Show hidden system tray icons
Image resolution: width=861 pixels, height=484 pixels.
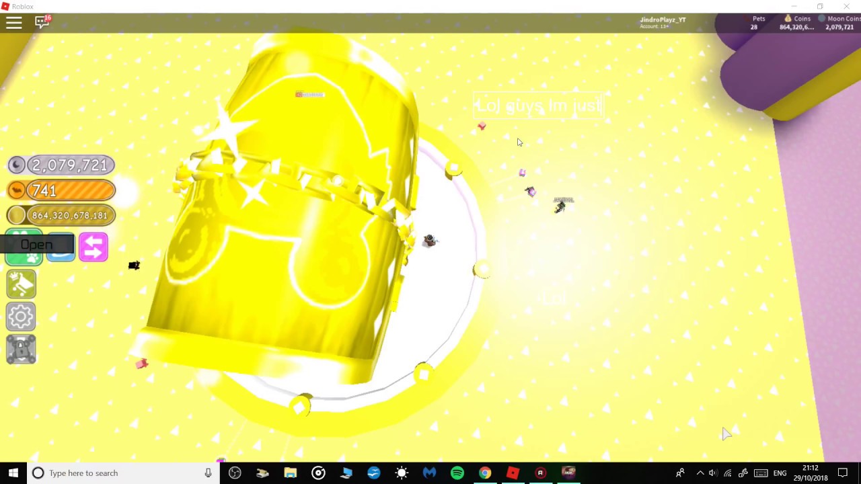700,473
